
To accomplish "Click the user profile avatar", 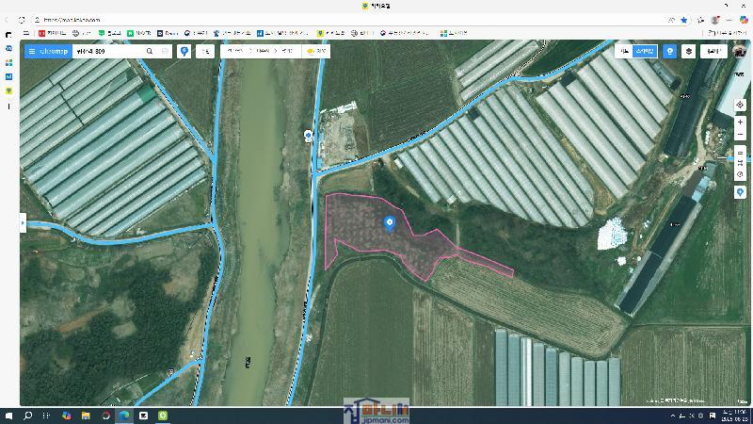I will pos(741,51).
